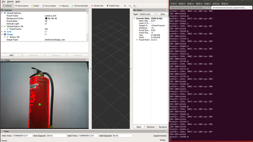Image resolution: width=253 pixels, height=142 pixels.
Task: Click the Grid display eye icon
Action: [x=5, y=32]
